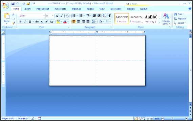Expand the borders dropdown arrow

pyautogui.click(x=110, y=22)
